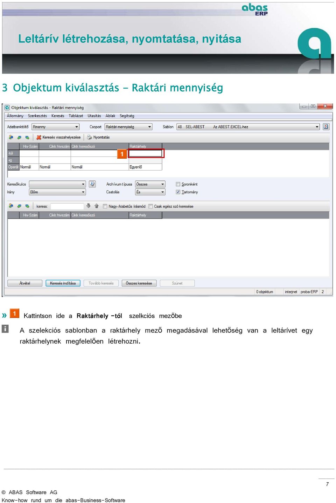336x503 pixels.
Task: Click the down arrow find-next icon
Action: pyautogui.click(x=88, y=206)
